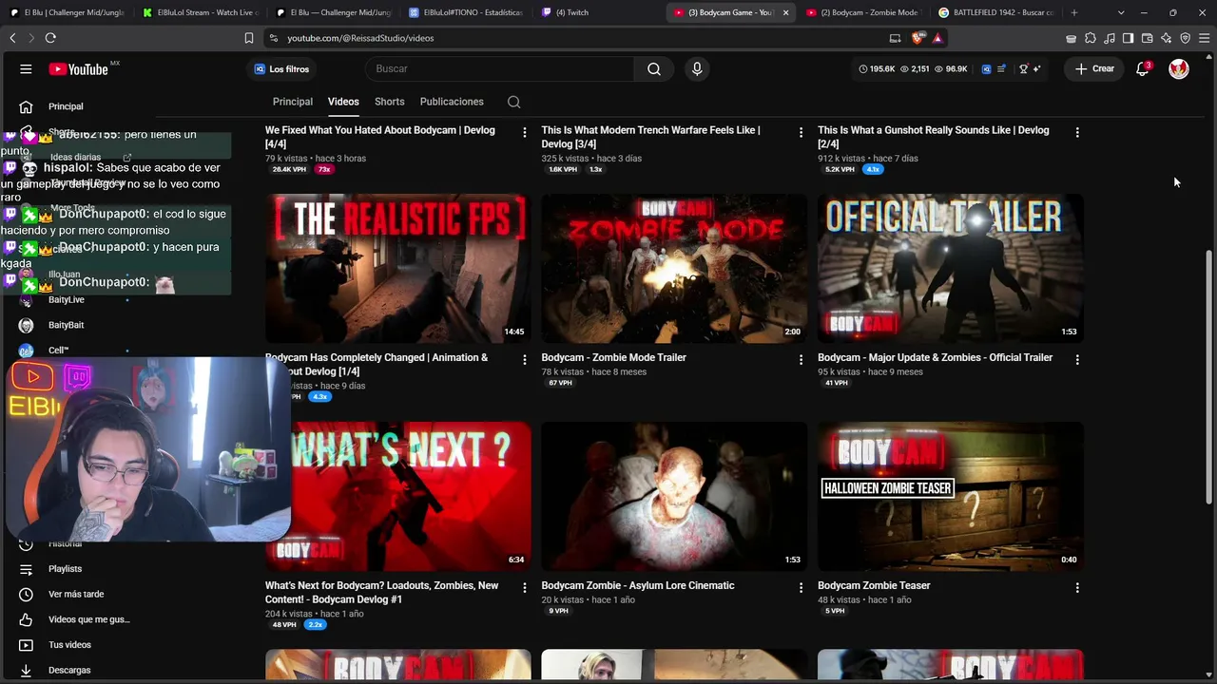Open options for Gunshot Really Sounds Like video

(1077, 133)
